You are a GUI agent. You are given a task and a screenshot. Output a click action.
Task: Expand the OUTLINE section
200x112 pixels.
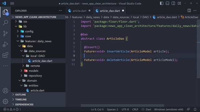point(38,95)
